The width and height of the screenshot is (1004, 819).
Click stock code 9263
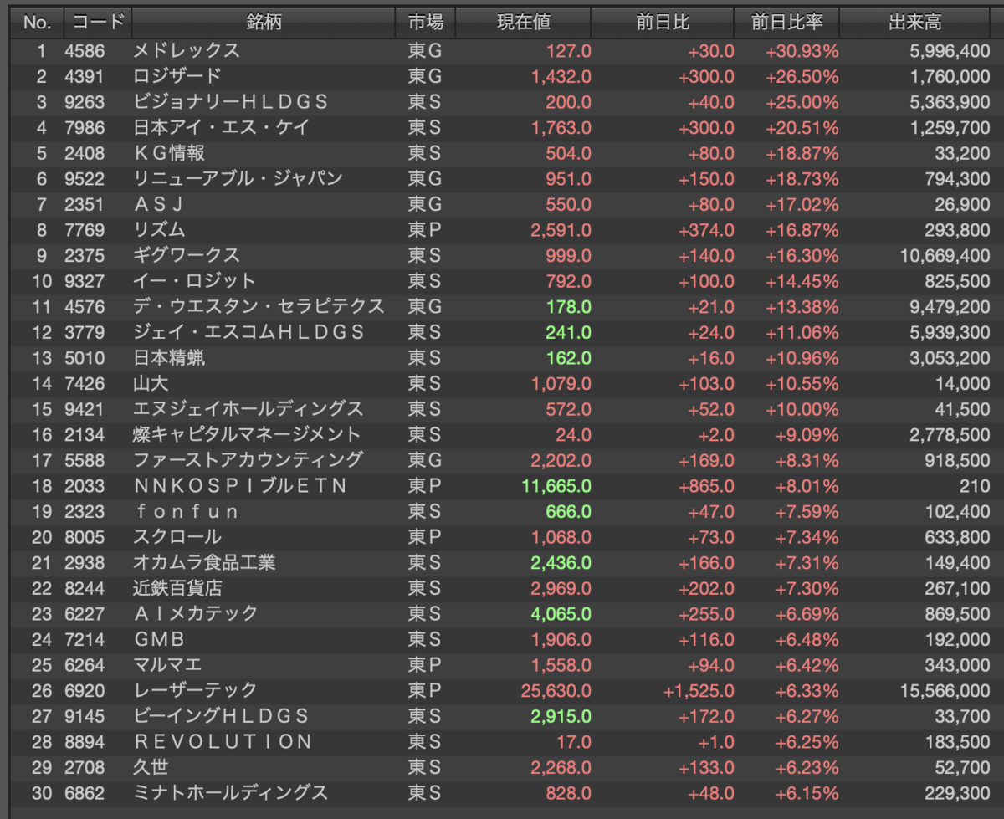(85, 102)
